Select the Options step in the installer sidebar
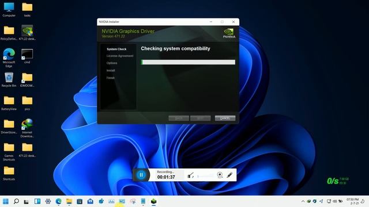Image resolution: width=369 pixels, height=207 pixels. pos(112,63)
